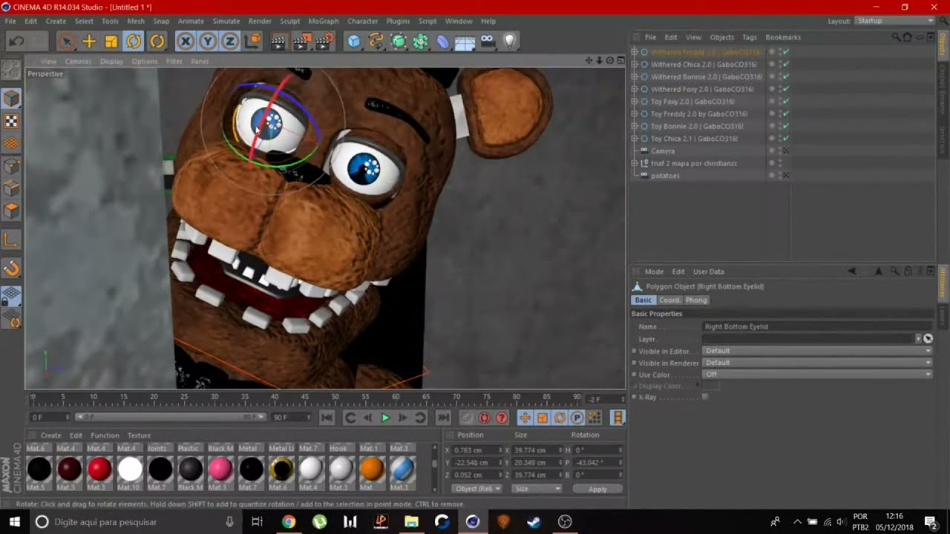Image resolution: width=950 pixels, height=534 pixels.
Task: Select the active Rotate tool
Action: [134, 42]
